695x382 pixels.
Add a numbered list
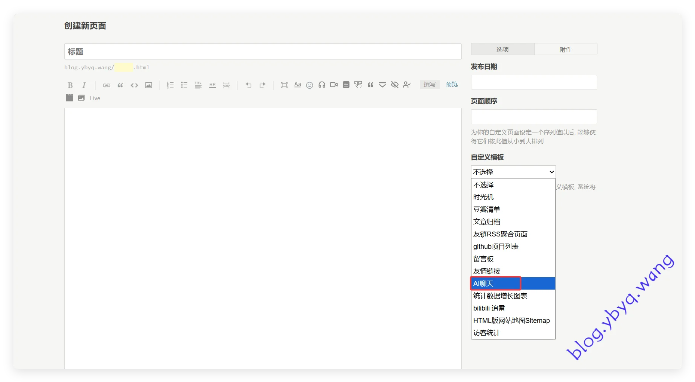[x=170, y=85]
